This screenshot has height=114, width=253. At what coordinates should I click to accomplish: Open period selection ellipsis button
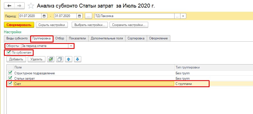click(89, 16)
